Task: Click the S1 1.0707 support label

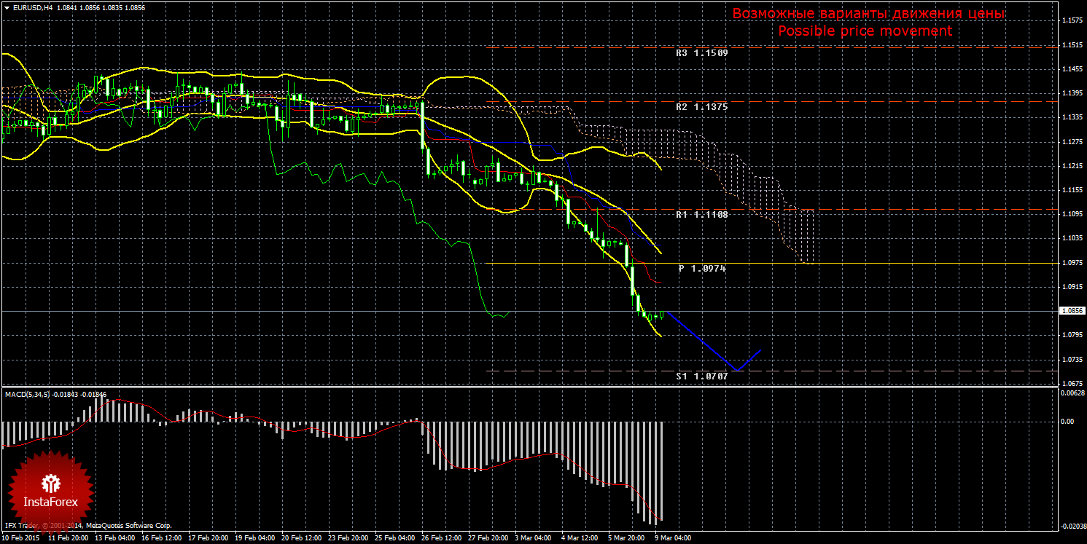Action: click(701, 377)
